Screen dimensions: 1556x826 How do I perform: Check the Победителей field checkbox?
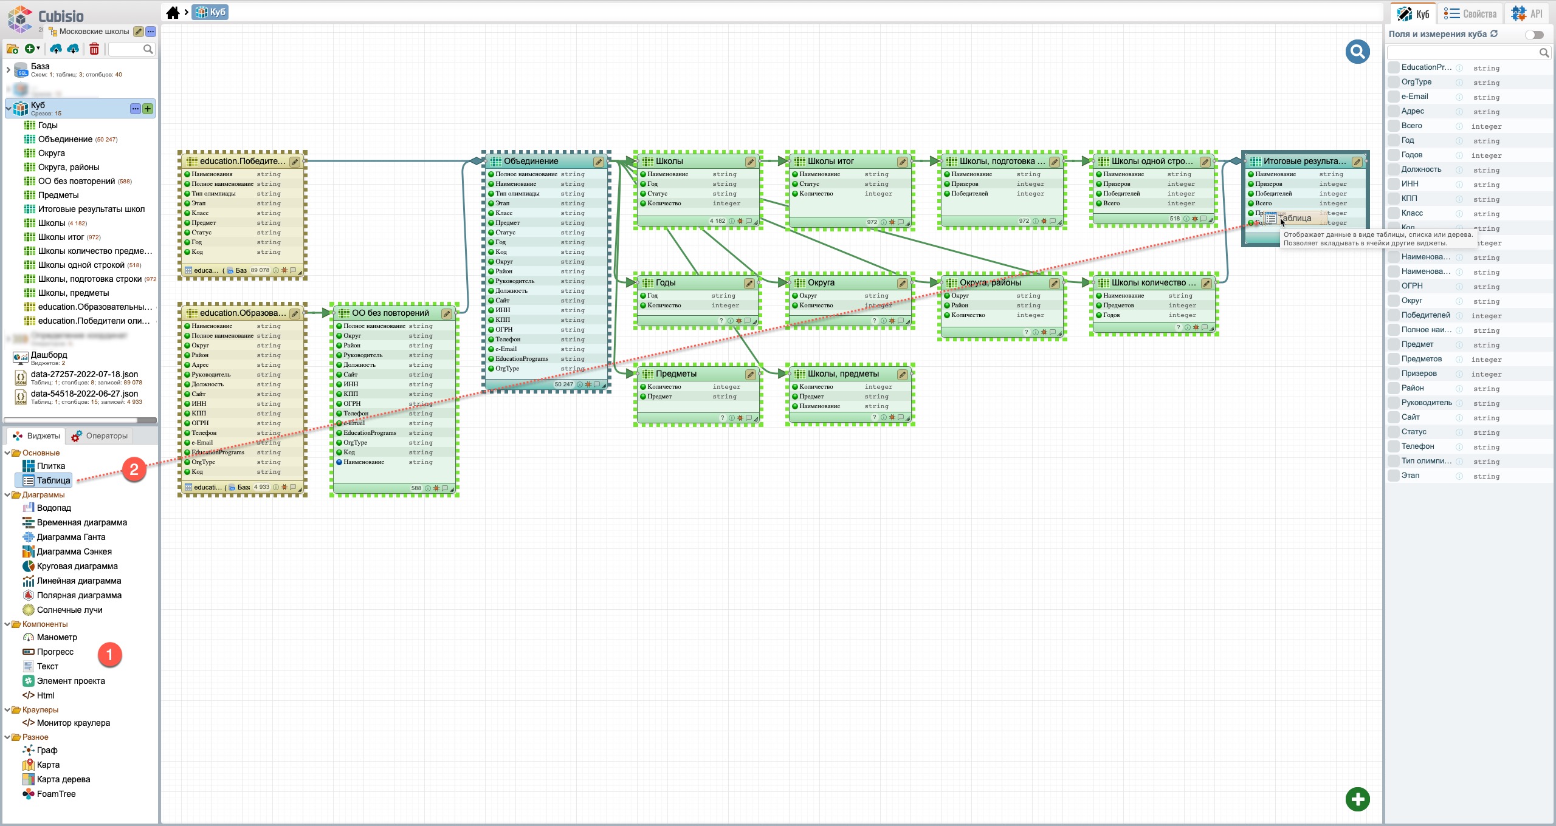point(1394,315)
